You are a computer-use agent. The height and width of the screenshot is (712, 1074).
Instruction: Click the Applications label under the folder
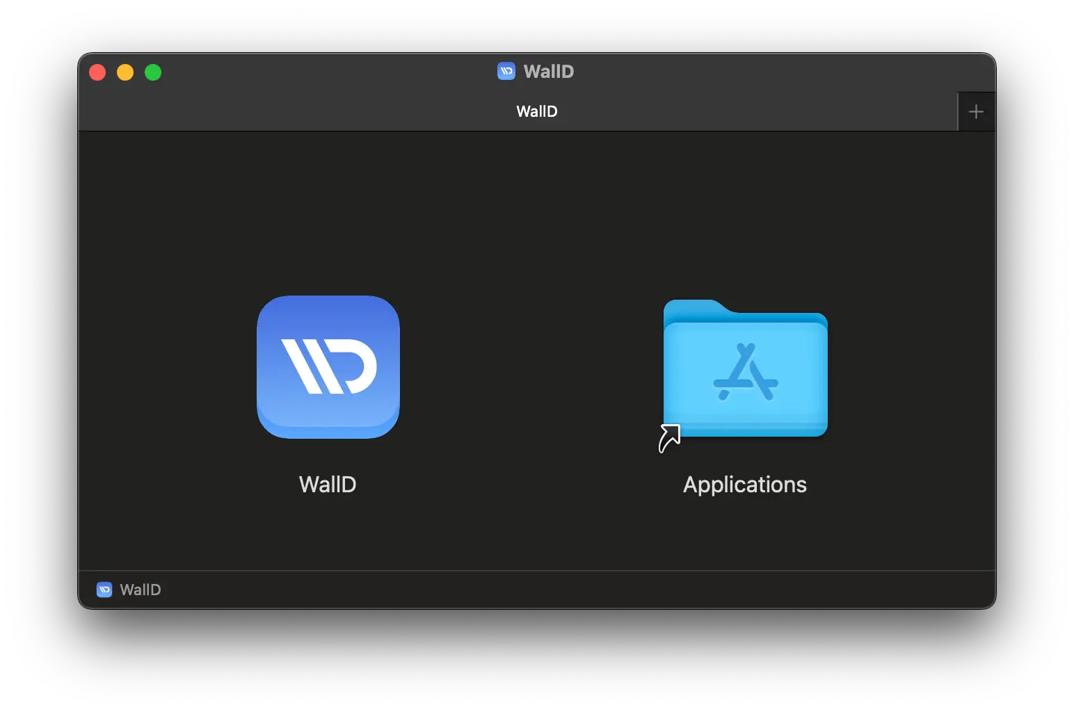click(x=744, y=484)
